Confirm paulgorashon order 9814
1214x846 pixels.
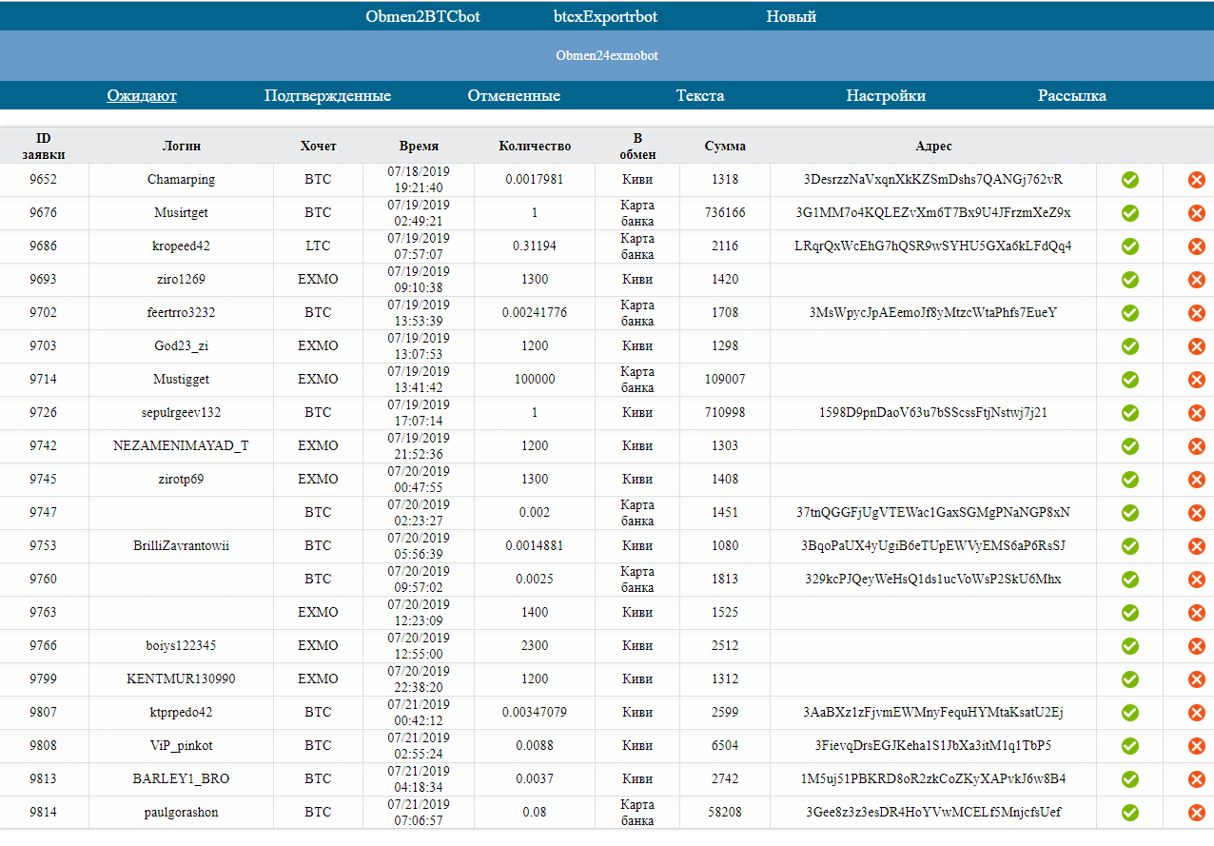pyautogui.click(x=1130, y=813)
